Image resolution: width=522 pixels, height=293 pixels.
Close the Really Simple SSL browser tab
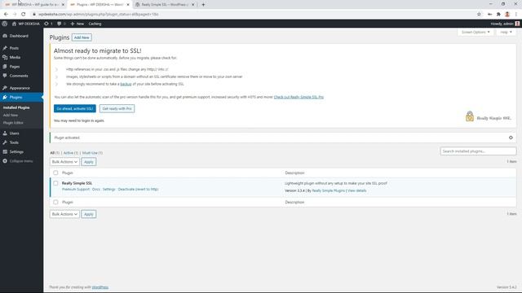click(192, 5)
